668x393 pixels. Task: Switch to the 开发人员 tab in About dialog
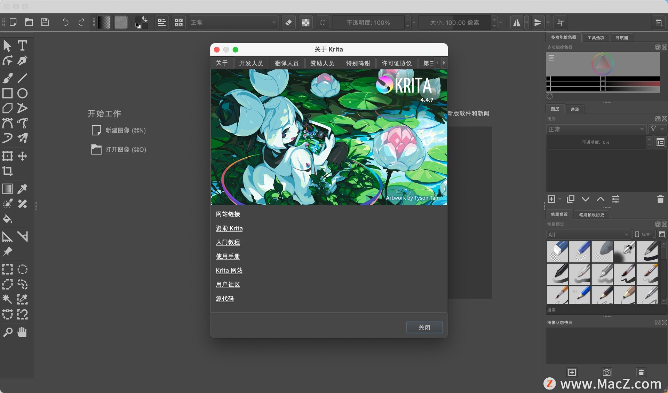point(251,63)
